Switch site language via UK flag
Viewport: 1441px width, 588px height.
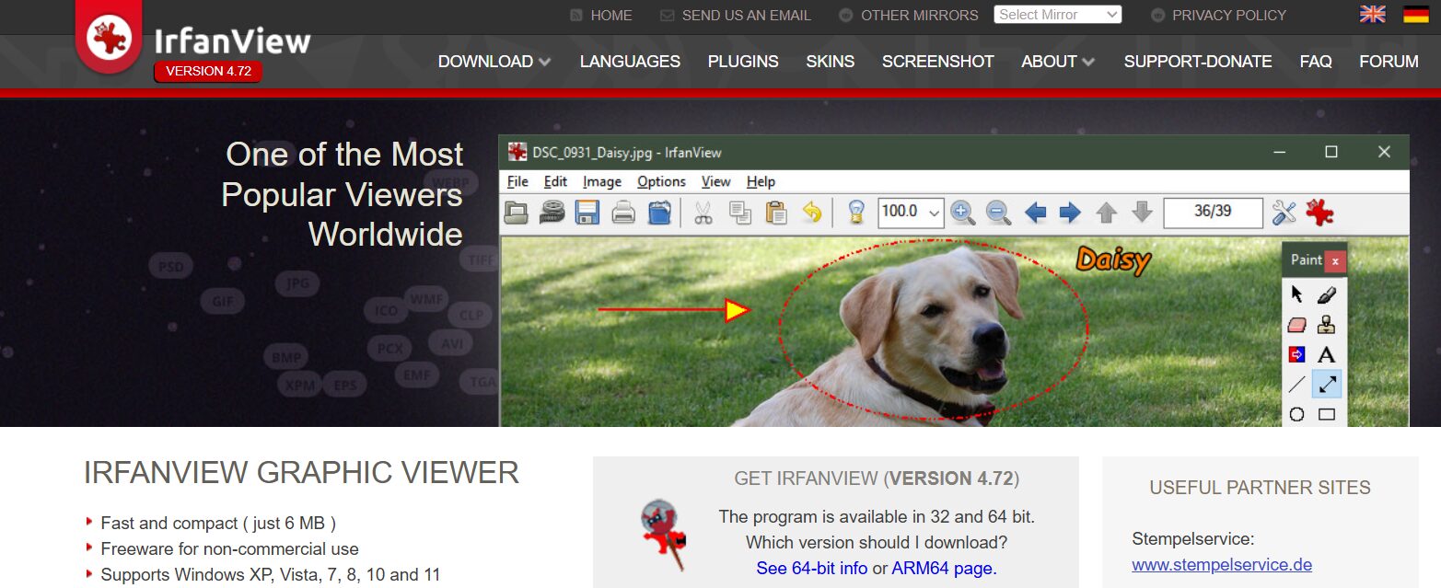pos(1373,15)
